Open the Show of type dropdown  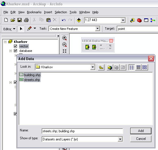pyautogui.click(x=120, y=139)
